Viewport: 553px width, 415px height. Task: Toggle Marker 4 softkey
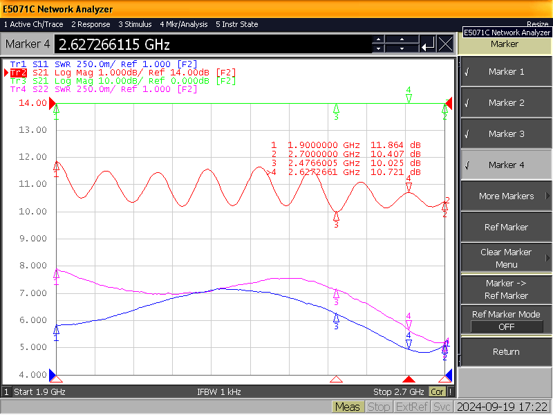pos(507,165)
